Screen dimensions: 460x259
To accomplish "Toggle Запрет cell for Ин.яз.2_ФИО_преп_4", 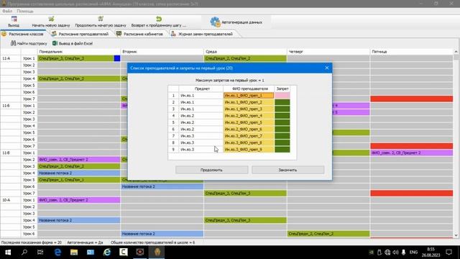I will click(282, 116).
